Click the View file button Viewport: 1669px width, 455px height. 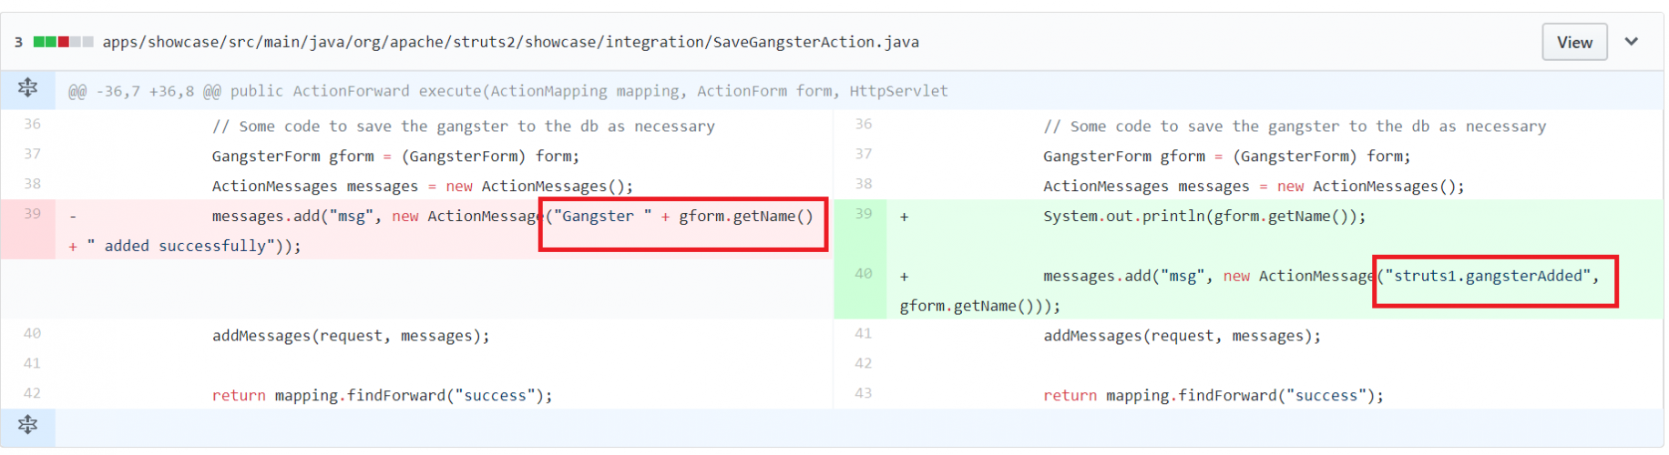click(1573, 43)
